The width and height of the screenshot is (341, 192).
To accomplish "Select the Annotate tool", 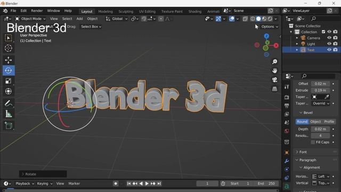I will [x=9, y=103].
